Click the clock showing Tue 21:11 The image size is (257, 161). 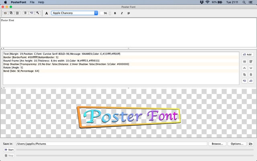232,2
